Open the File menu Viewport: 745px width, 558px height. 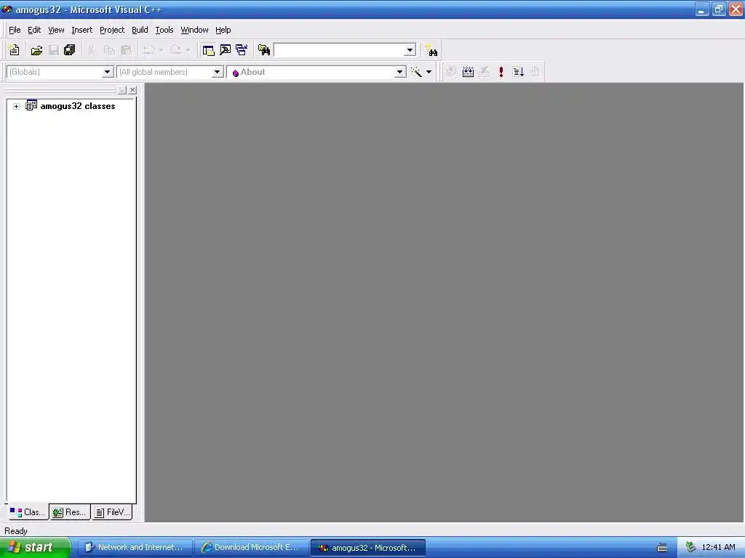(x=15, y=30)
